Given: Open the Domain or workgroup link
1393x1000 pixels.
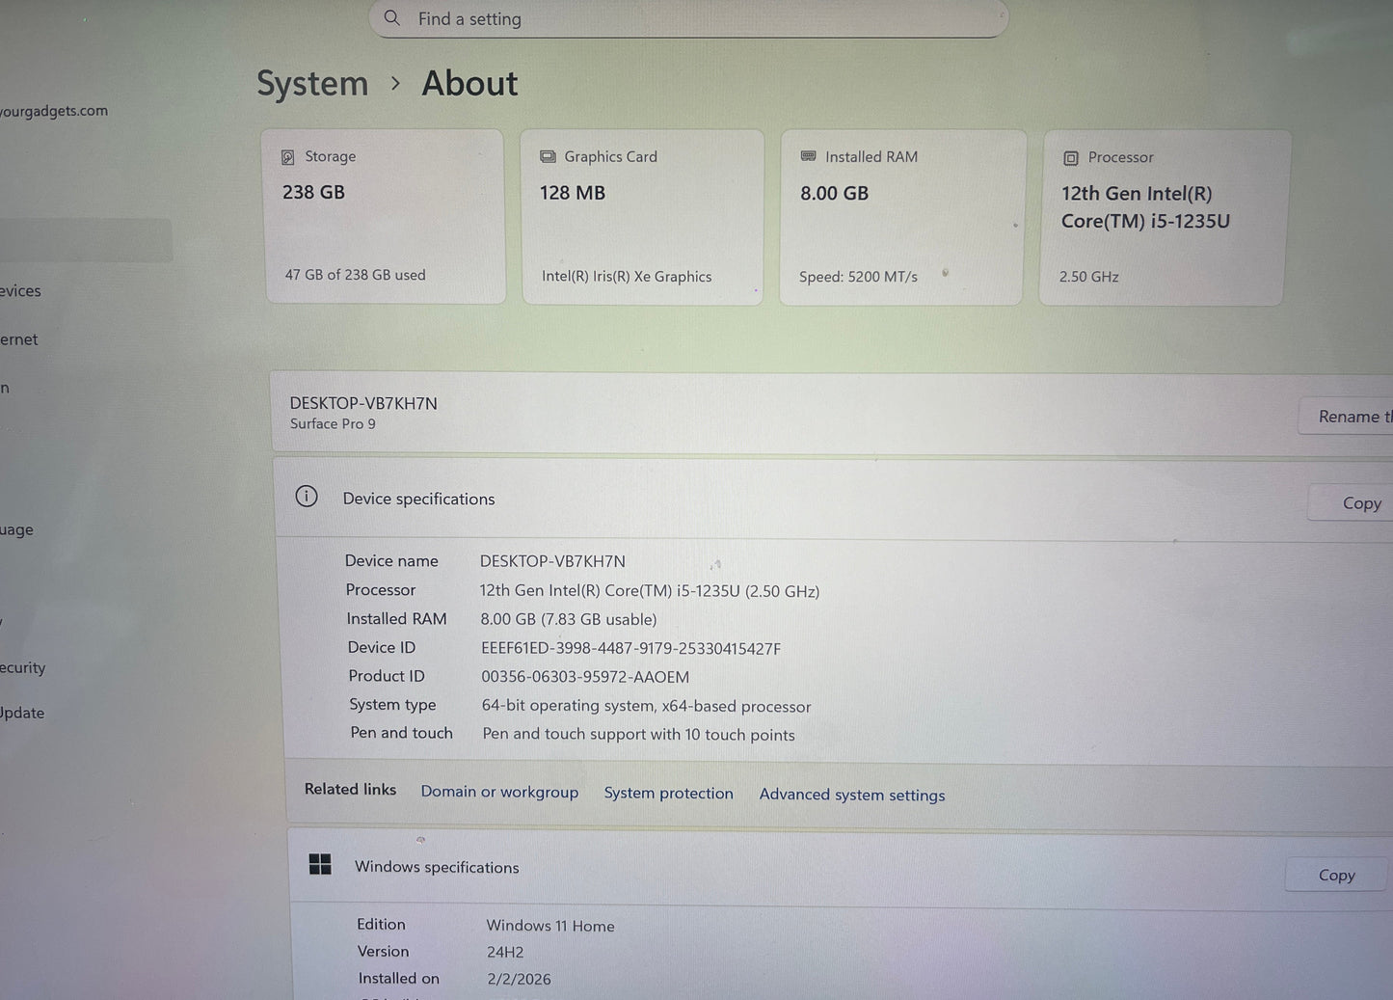Looking at the screenshot, I should (x=499, y=792).
